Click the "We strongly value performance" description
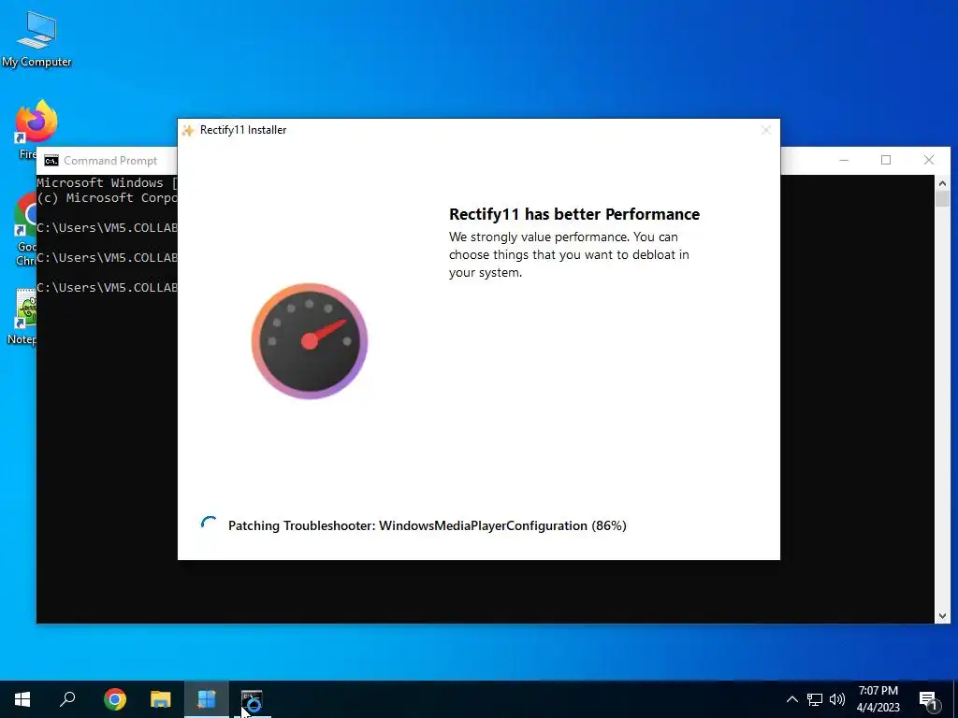958x718 pixels. pyautogui.click(x=569, y=254)
